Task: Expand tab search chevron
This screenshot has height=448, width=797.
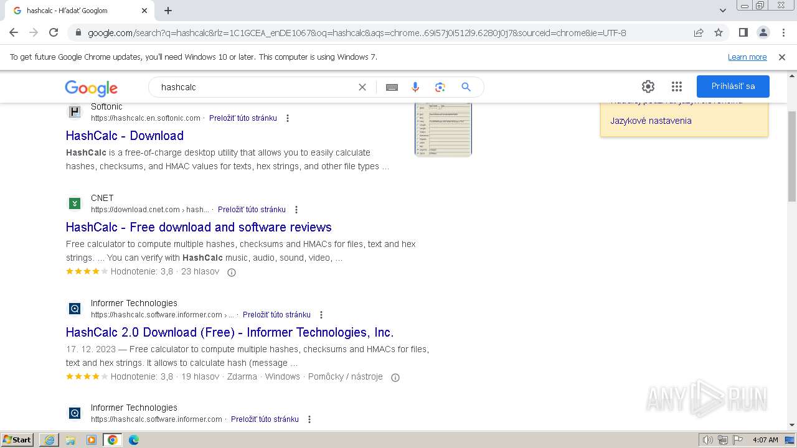Action: coord(723,11)
